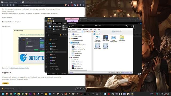
Task: Switch to Application Tools tab in Explorer
Action: tap(72, 23)
